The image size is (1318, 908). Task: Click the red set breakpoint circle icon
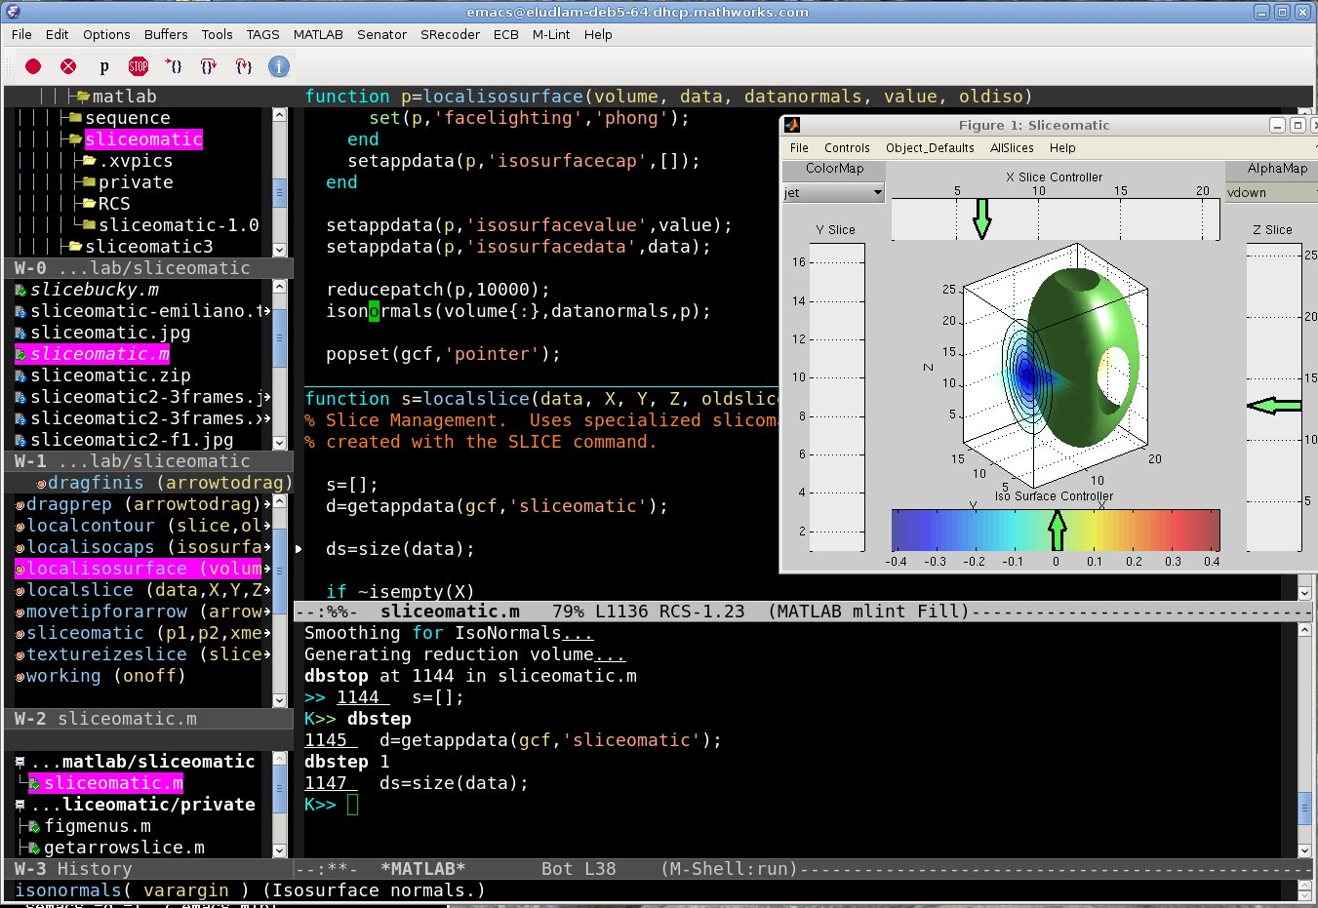(33, 66)
